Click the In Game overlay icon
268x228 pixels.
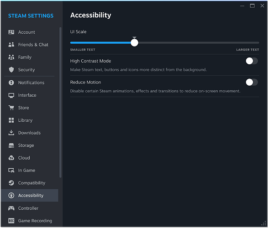tap(11, 171)
